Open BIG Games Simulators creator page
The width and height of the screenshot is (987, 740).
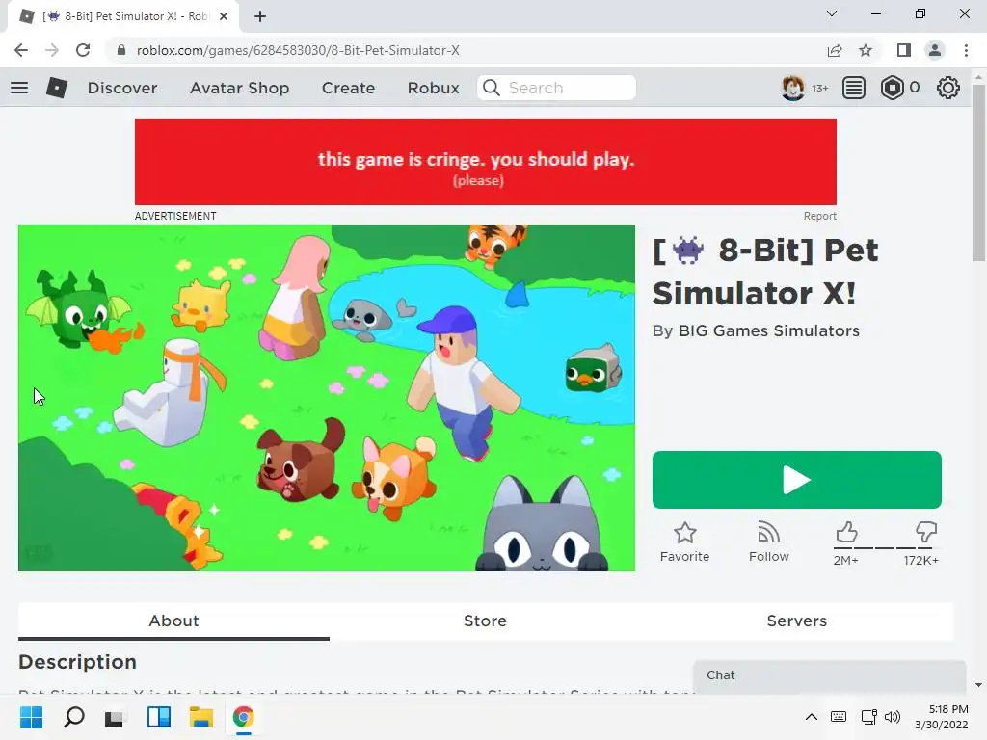(x=768, y=330)
